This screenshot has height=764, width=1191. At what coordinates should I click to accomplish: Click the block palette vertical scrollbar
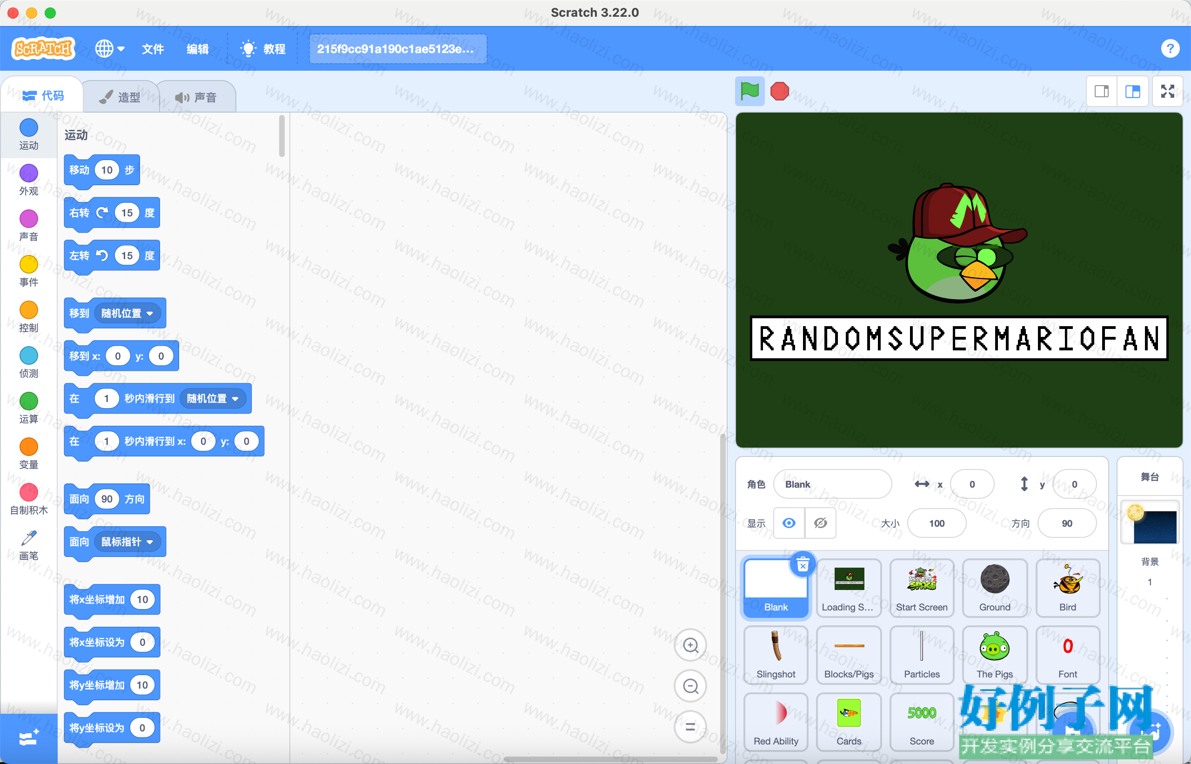click(282, 136)
